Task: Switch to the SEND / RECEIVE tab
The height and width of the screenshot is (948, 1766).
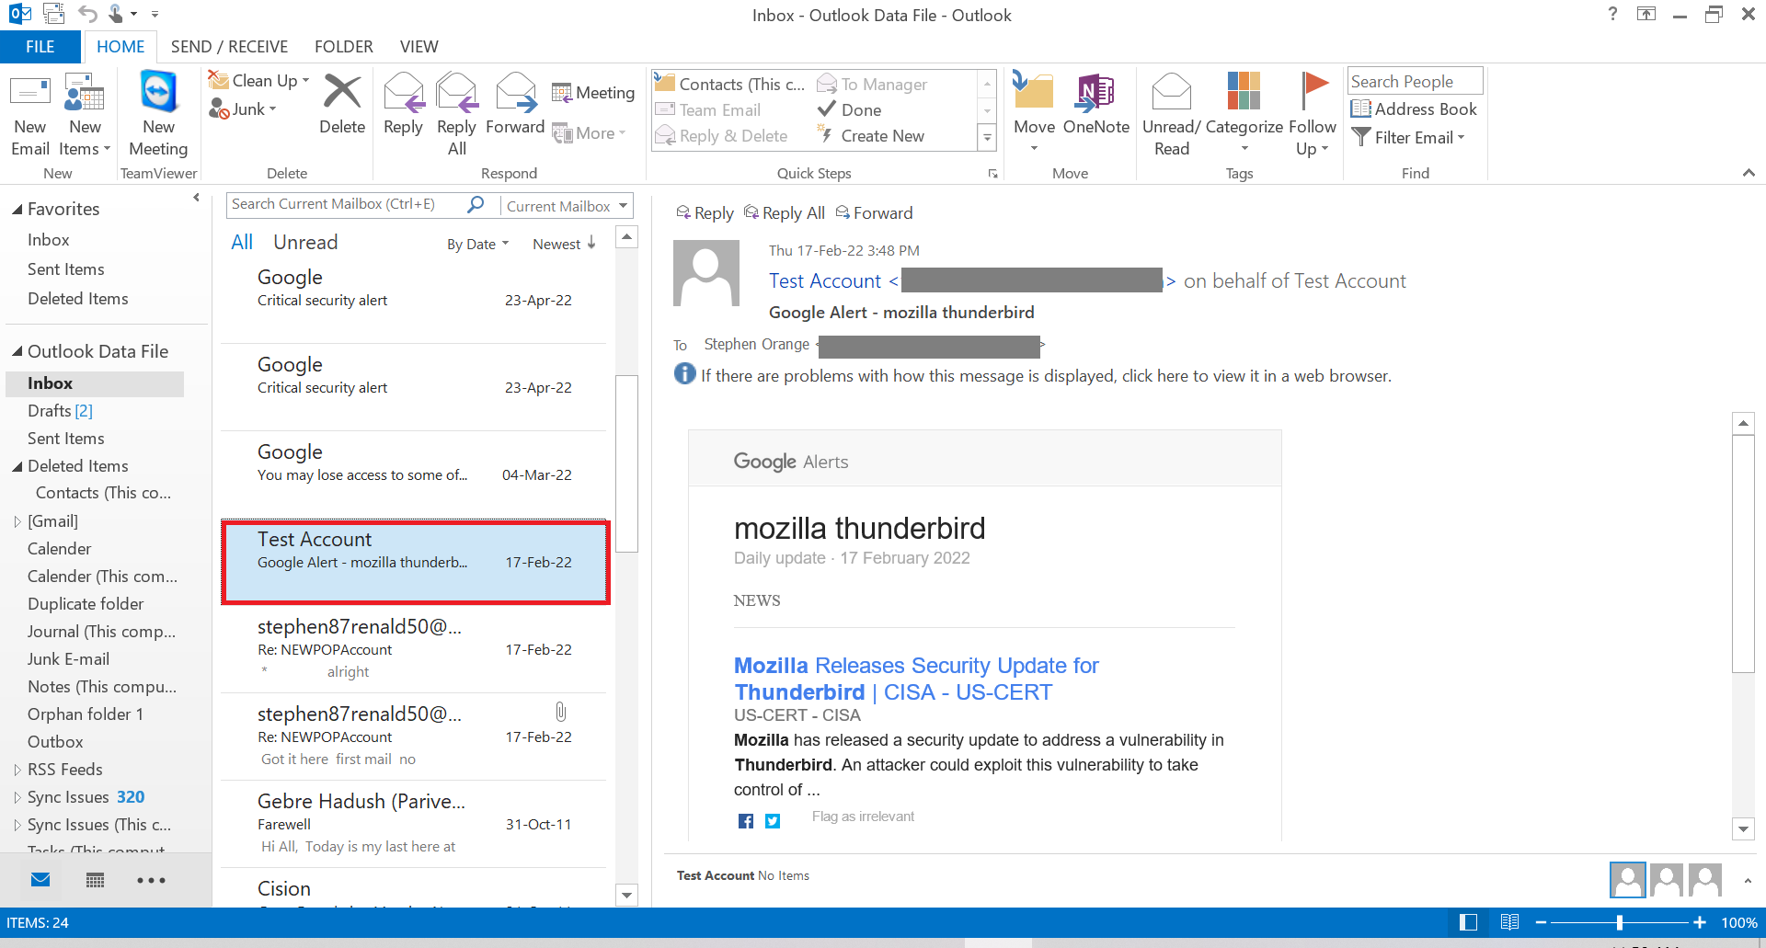Action: [229, 47]
